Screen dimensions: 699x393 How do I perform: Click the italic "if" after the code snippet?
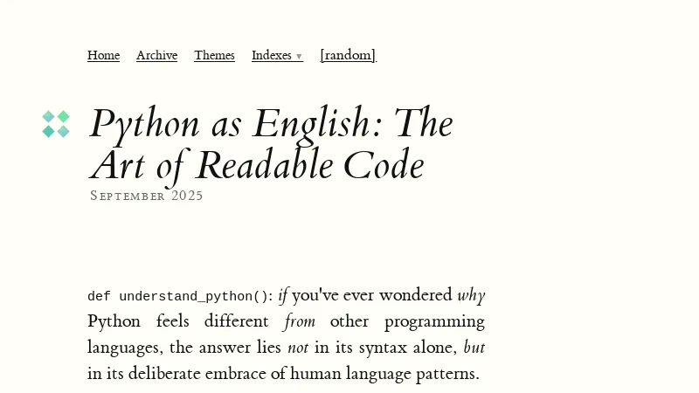point(282,295)
